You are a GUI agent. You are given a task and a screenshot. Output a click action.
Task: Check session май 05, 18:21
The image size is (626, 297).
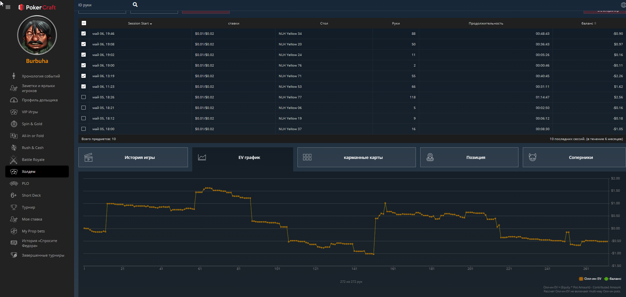pos(83,108)
